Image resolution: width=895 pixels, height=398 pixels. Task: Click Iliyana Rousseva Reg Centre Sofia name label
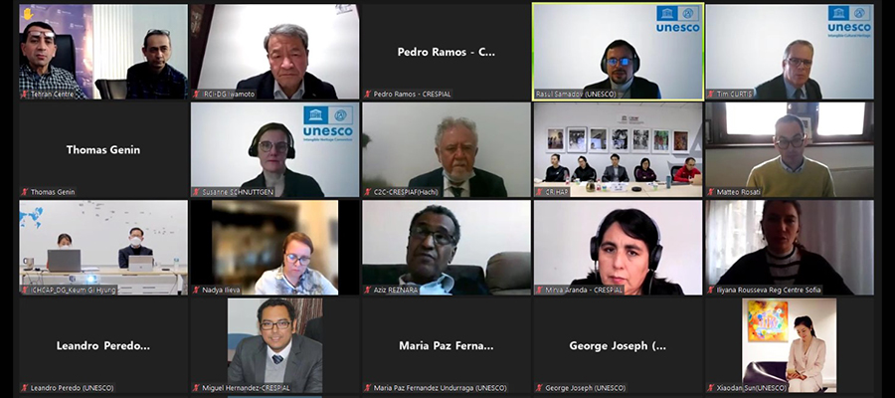[769, 291]
